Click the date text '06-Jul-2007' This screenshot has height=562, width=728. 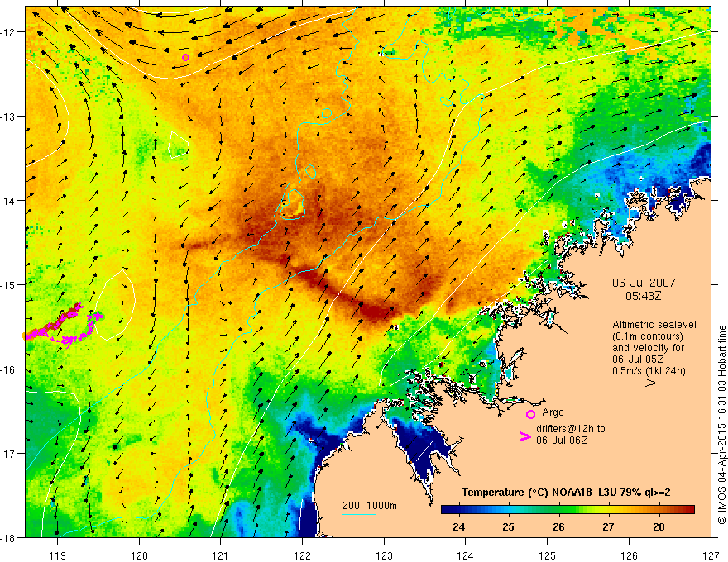pyautogui.click(x=644, y=283)
